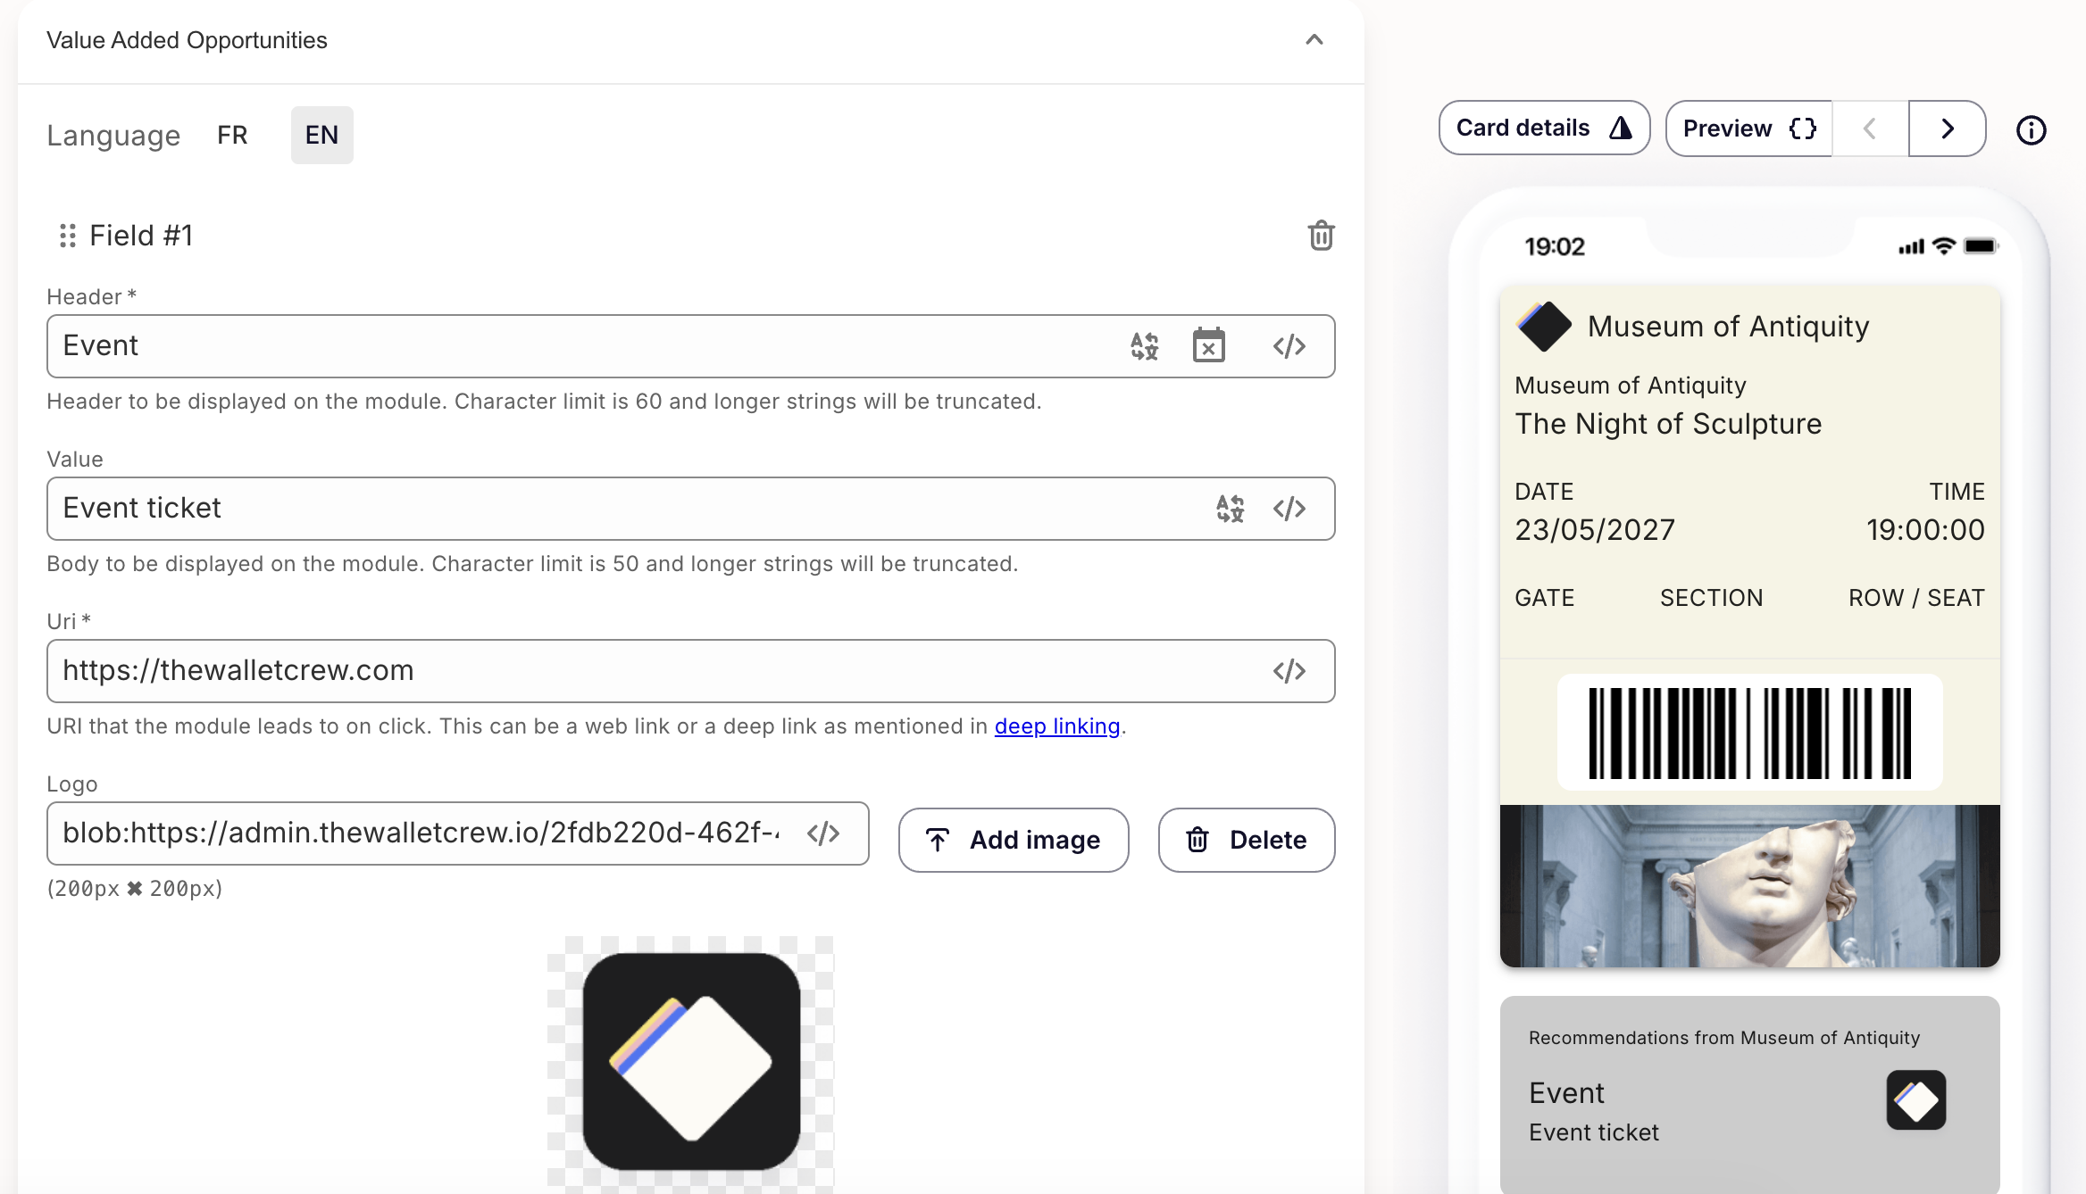
Task: Switch language to FR
Action: (x=230, y=135)
